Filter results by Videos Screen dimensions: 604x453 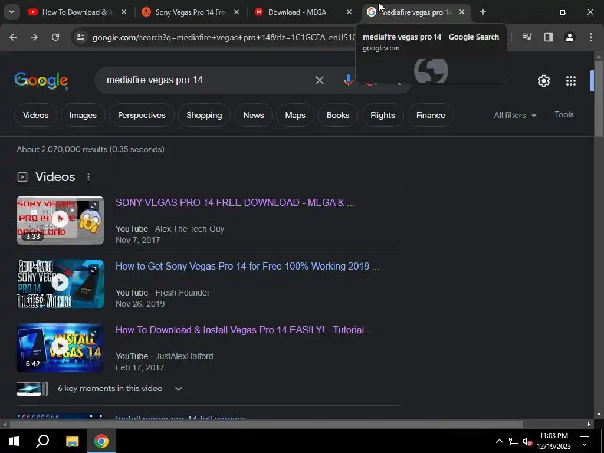pos(35,115)
